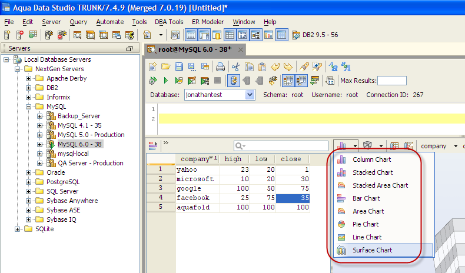This screenshot has width=465, height=273.
Task: Cut selection using the scissors icon
Action: coord(236,66)
